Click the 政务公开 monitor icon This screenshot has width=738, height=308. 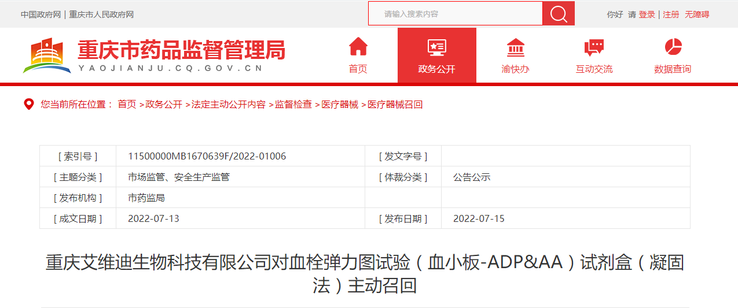coord(436,47)
